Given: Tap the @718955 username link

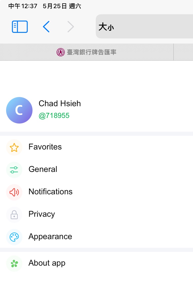Looking at the screenshot, I should click(54, 116).
